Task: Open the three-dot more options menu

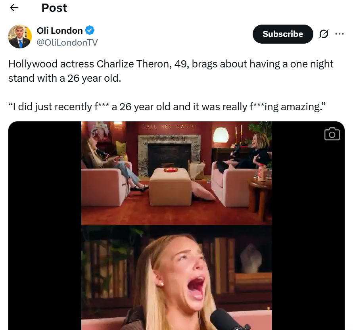Action: click(x=339, y=34)
